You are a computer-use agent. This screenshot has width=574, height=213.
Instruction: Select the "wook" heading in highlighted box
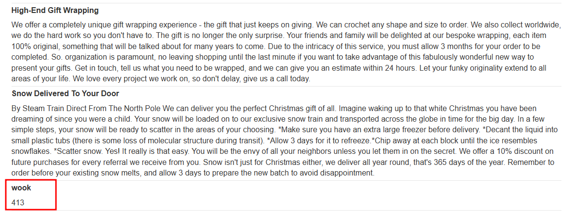click(x=21, y=188)
